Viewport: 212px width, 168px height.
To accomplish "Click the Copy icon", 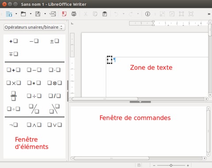I will (x=95, y=14).
